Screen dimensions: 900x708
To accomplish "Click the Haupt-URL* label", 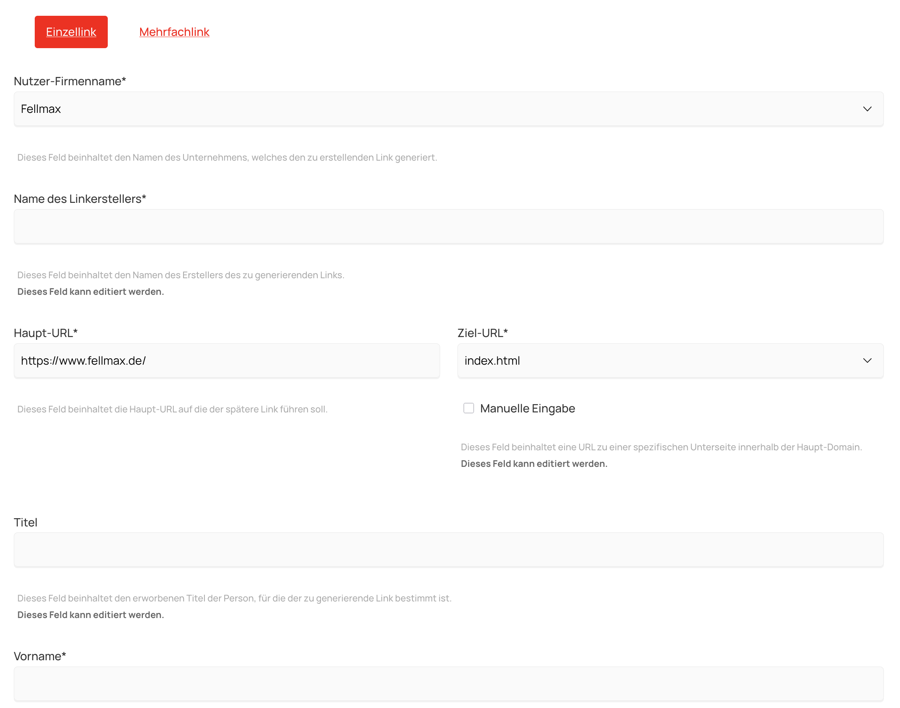I will pos(46,333).
